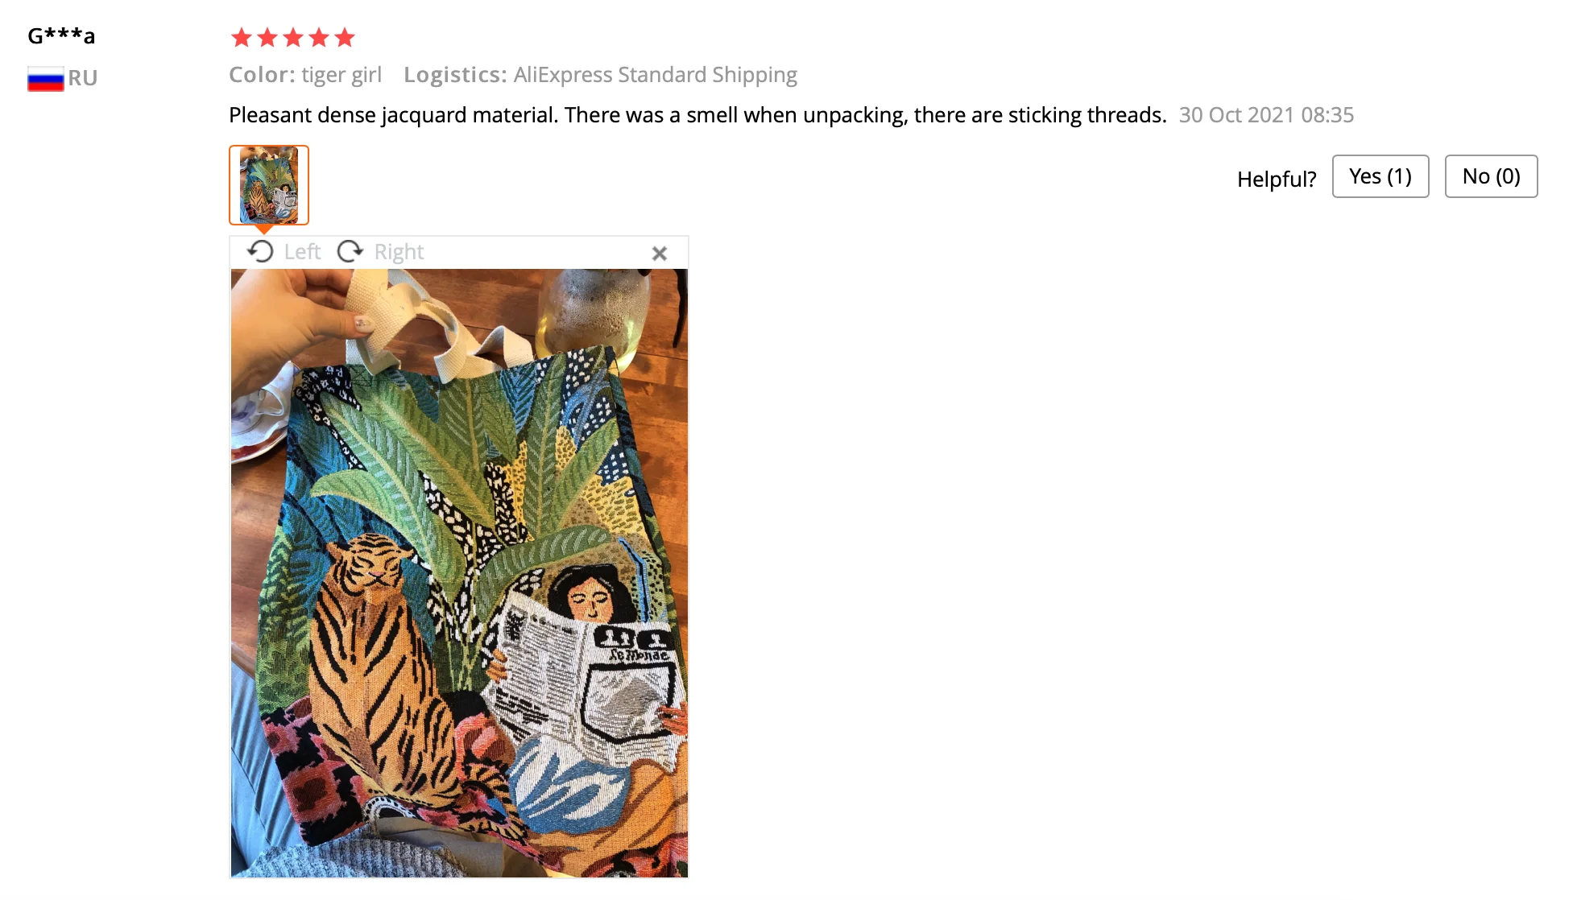
Task: Click the third red rating star
Action: pos(293,37)
